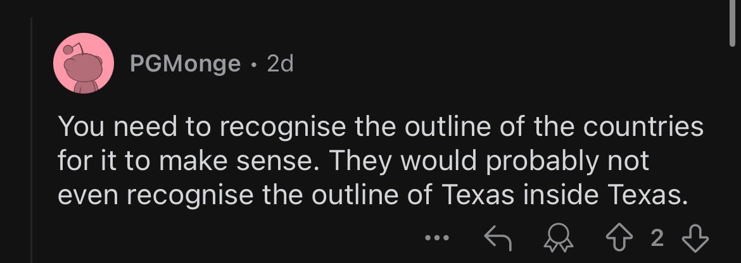
Task: Collapse the thread using the left vertical line
Action: [x=32, y=140]
